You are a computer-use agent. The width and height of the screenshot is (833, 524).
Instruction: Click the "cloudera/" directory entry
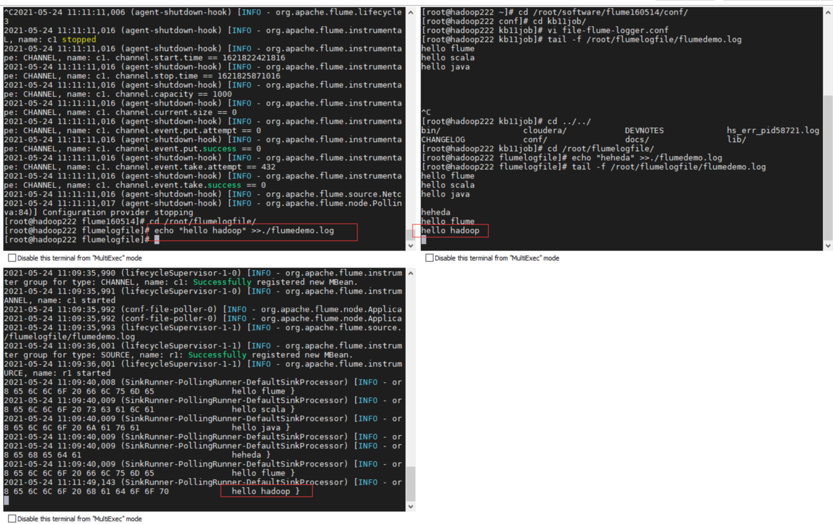[545, 130]
